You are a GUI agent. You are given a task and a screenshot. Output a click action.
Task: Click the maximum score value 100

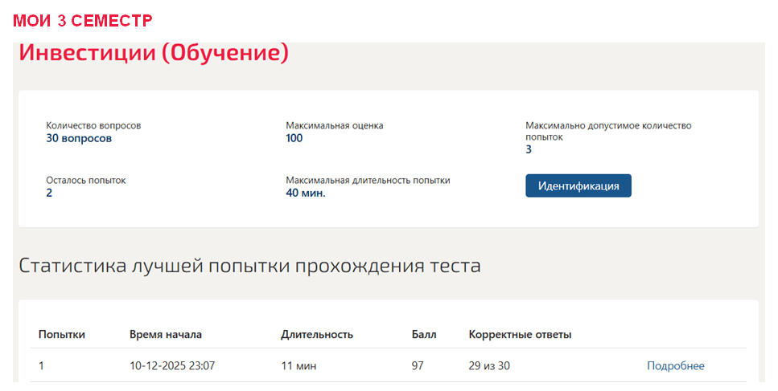294,138
